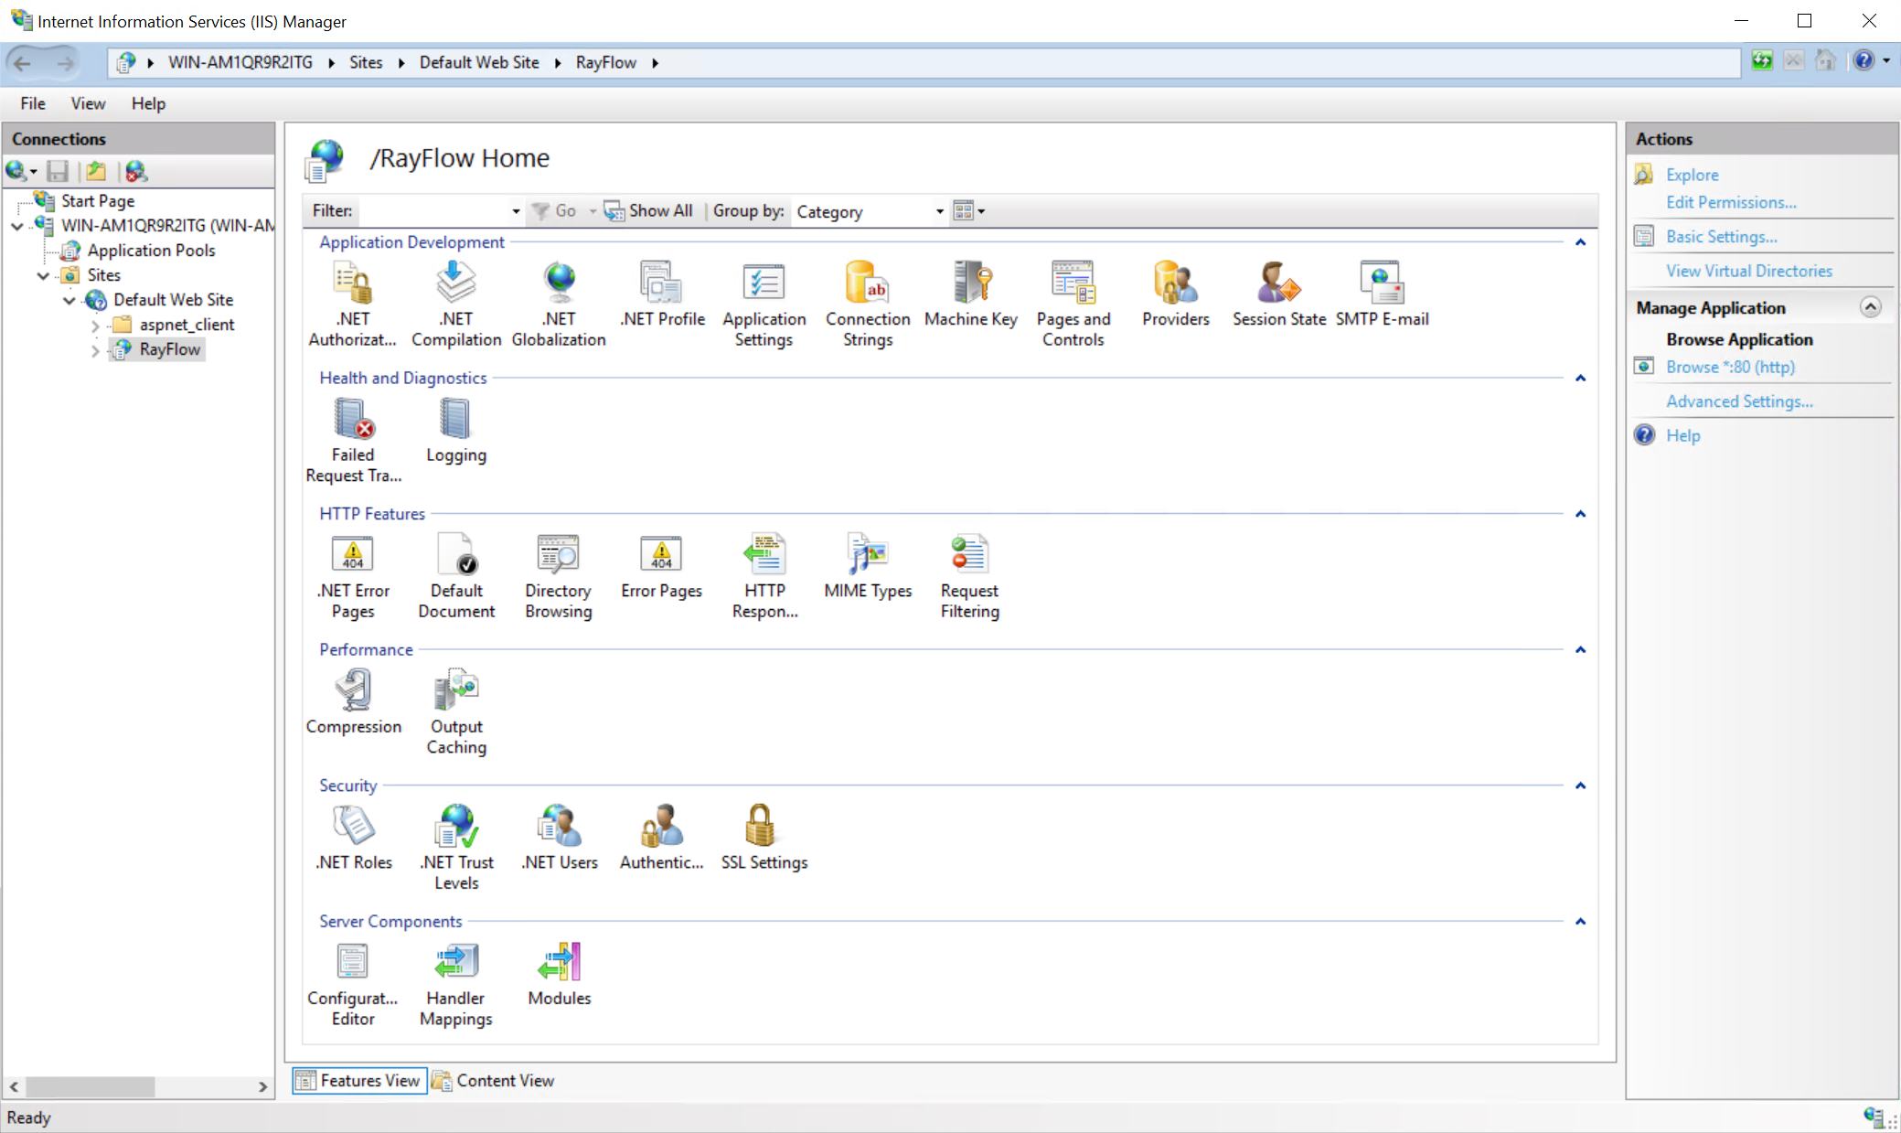Toggle Show All filter option
1901x1133 pixels.
(x=650, y=210)
